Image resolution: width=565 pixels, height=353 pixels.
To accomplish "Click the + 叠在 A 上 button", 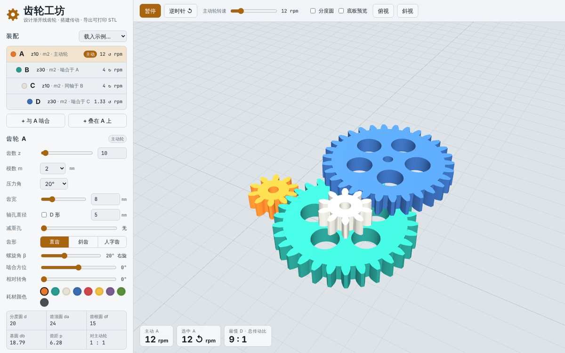I will tap(97, 120).
